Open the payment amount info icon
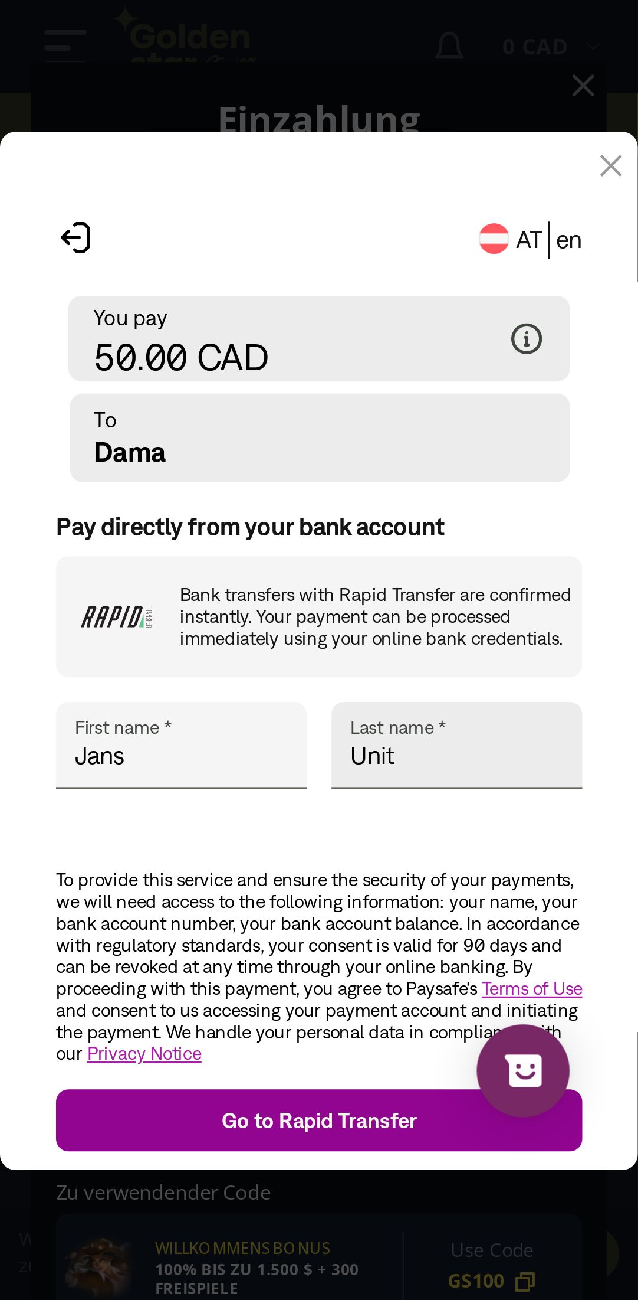This screenshot has width=638, height=1300. (526, 339)
